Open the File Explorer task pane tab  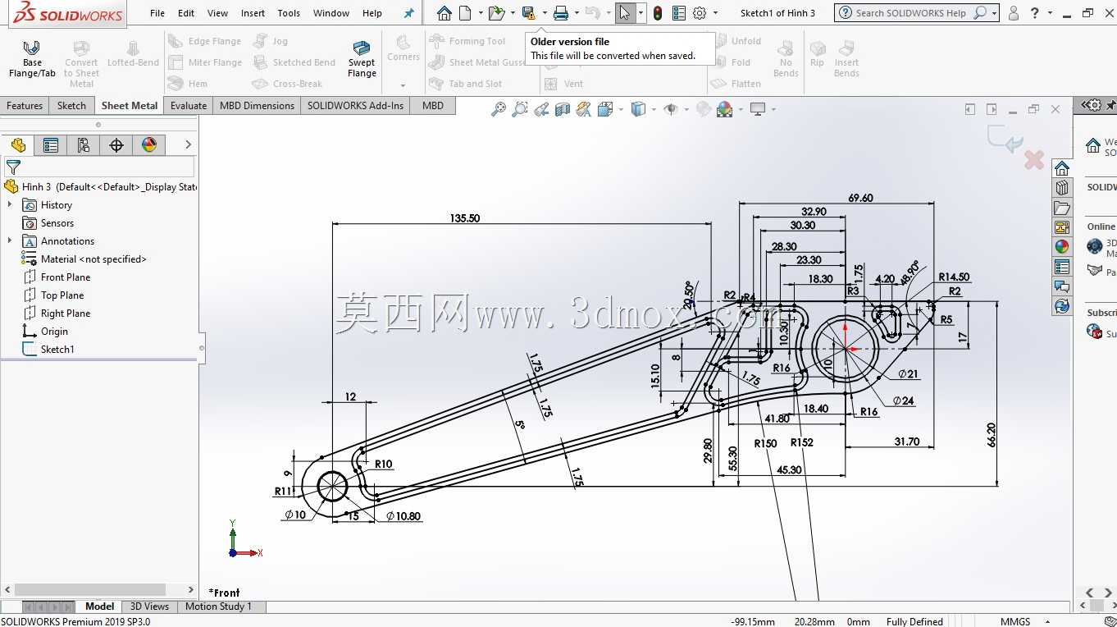pos(1062,208)
